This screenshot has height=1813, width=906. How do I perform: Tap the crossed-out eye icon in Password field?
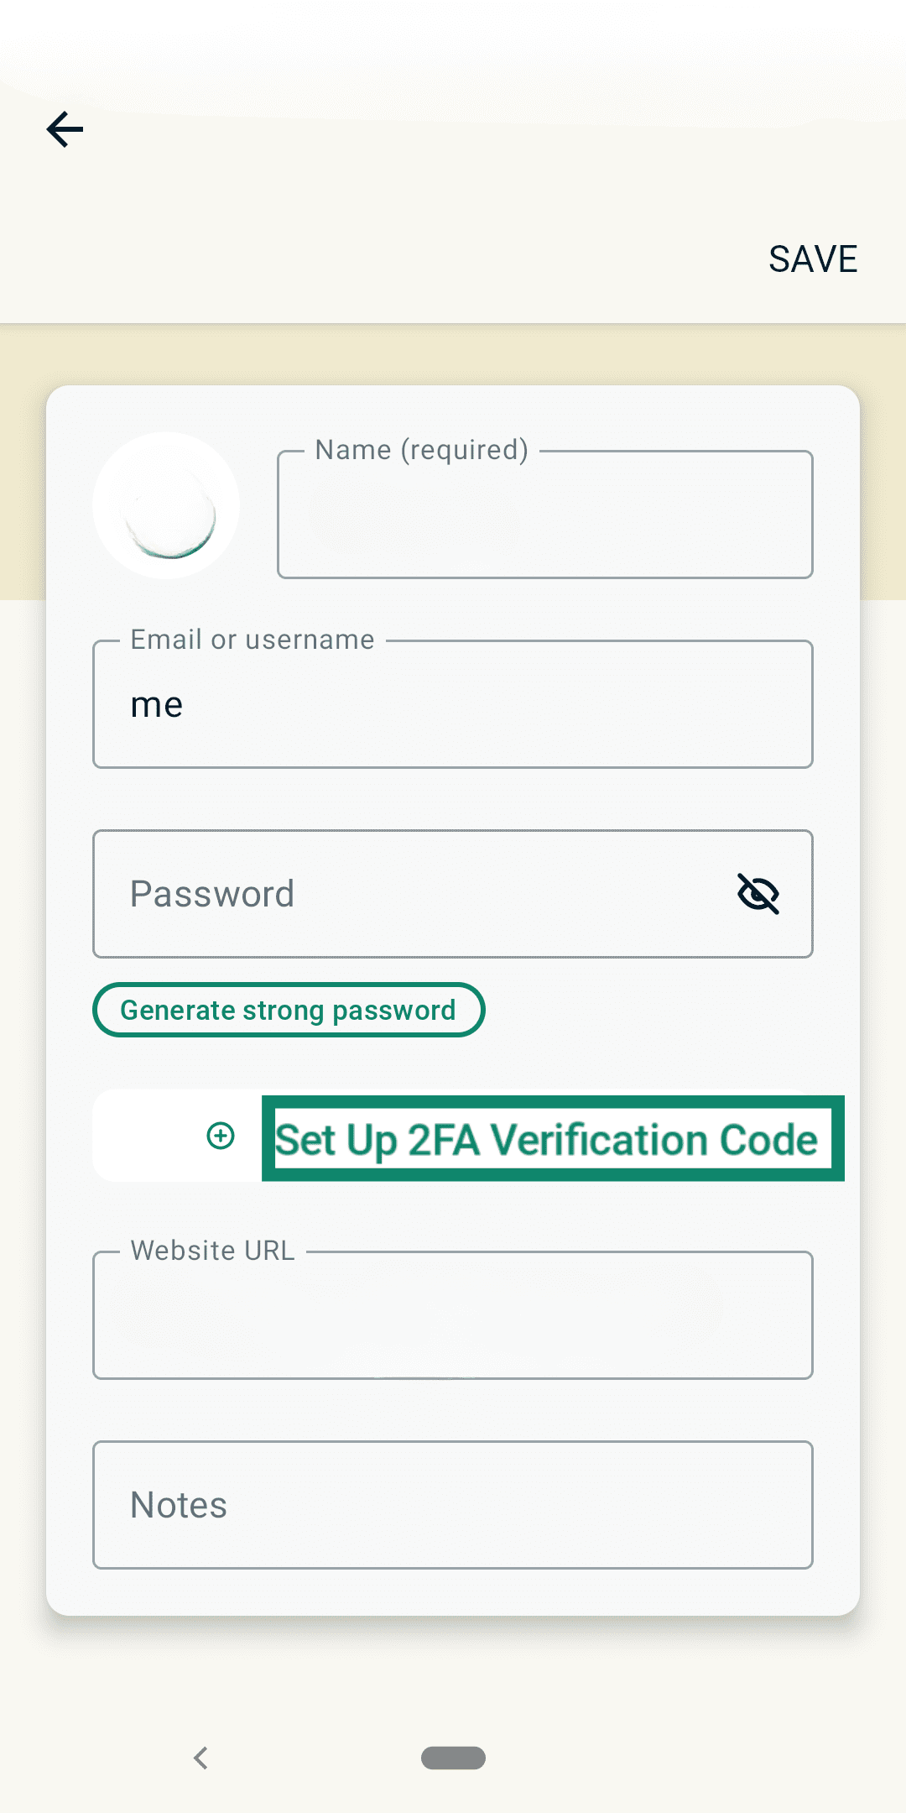[758, 893]
